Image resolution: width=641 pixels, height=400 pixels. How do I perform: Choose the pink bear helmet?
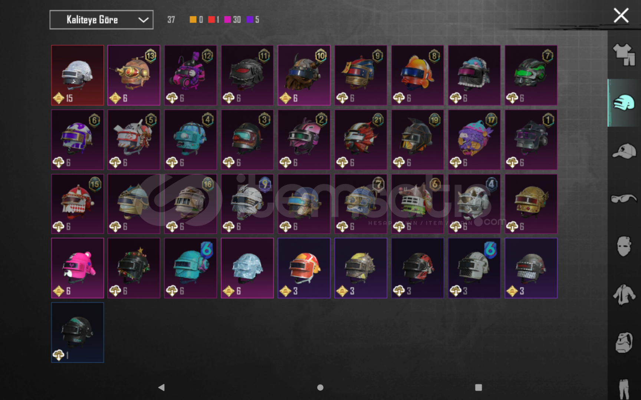click(78, 268)
